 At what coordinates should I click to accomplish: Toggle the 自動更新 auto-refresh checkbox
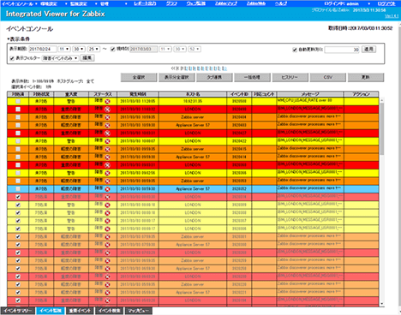[295, 50]
